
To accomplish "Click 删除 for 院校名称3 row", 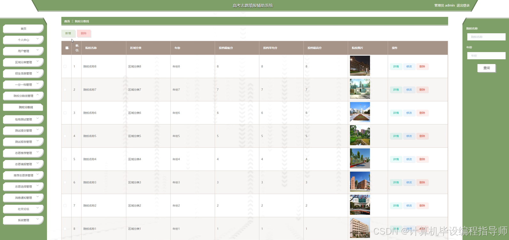I will coord(422,182).
